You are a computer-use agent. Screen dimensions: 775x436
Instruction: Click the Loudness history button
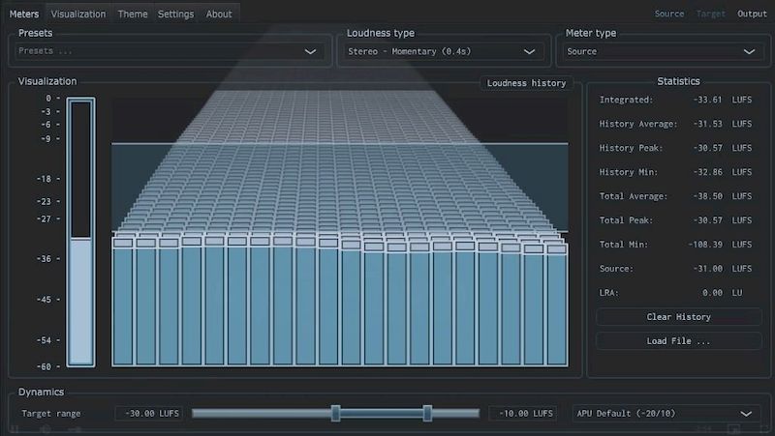(526, 83)
